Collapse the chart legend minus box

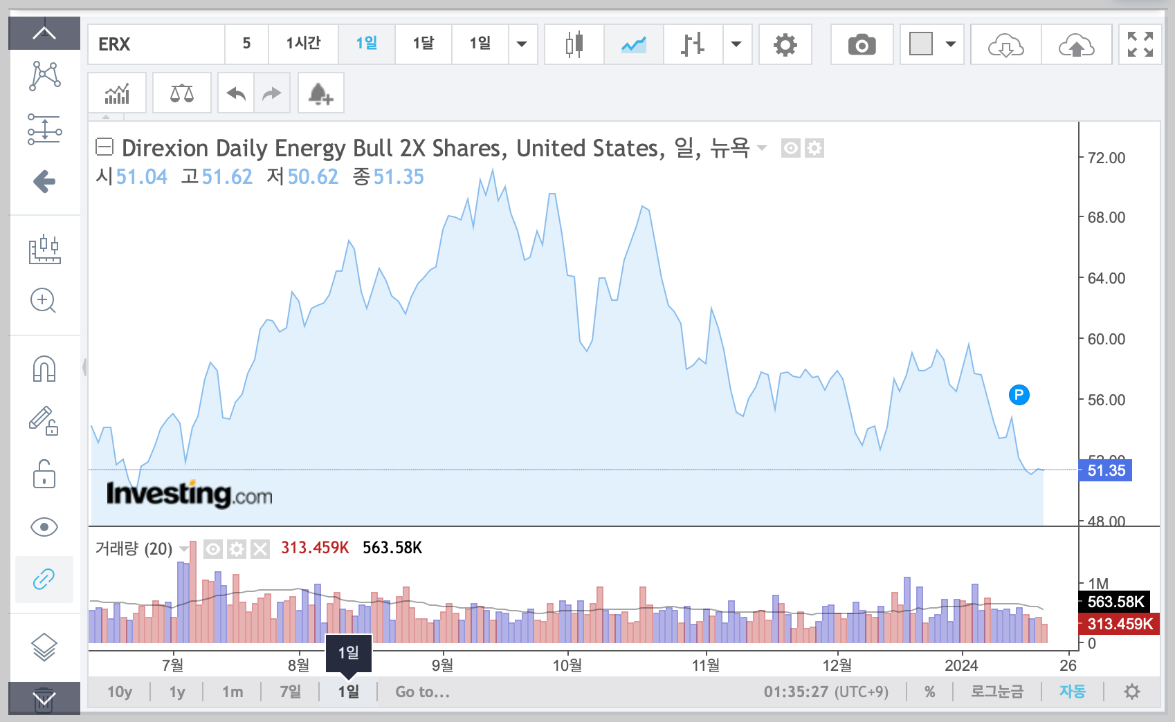point(104,147)
